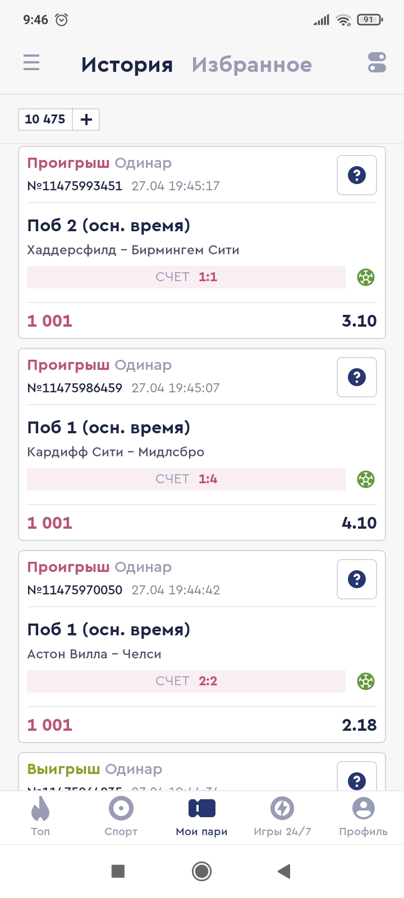Go to Топ section

tap(40, 817)
